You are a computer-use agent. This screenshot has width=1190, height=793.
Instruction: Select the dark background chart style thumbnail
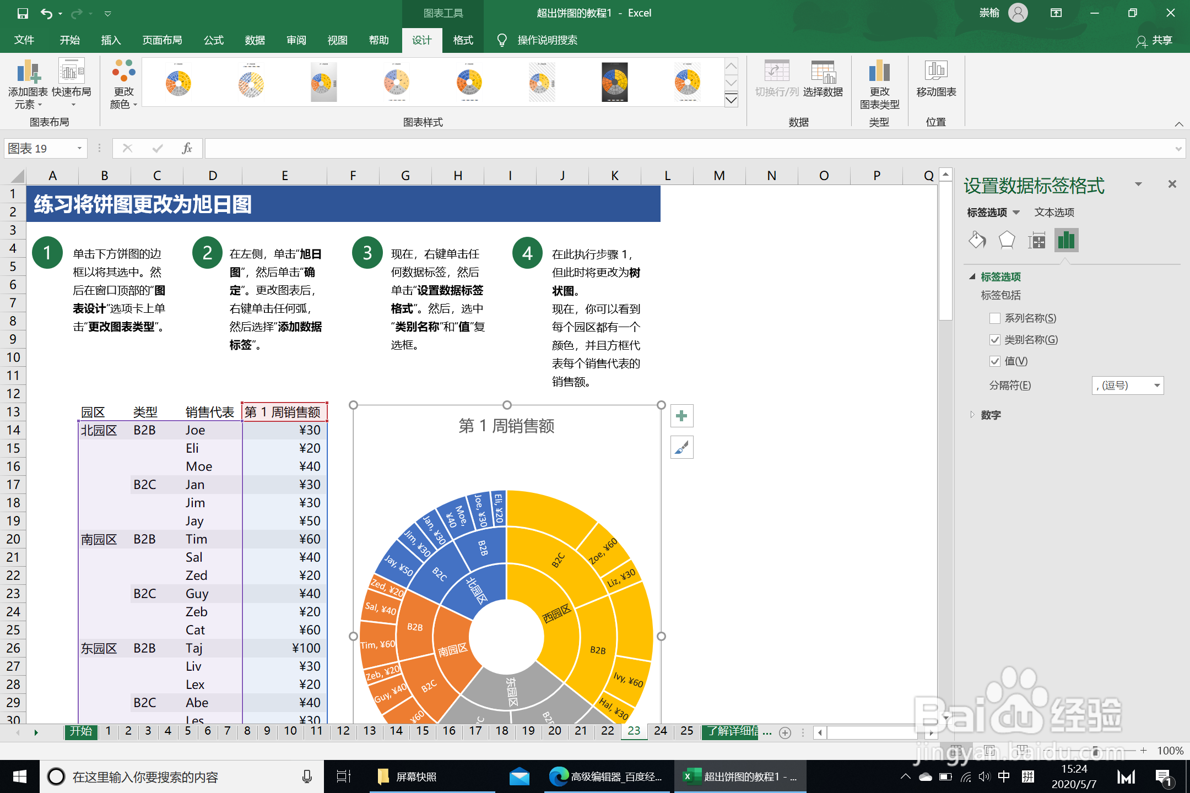[x=614, y=83]
